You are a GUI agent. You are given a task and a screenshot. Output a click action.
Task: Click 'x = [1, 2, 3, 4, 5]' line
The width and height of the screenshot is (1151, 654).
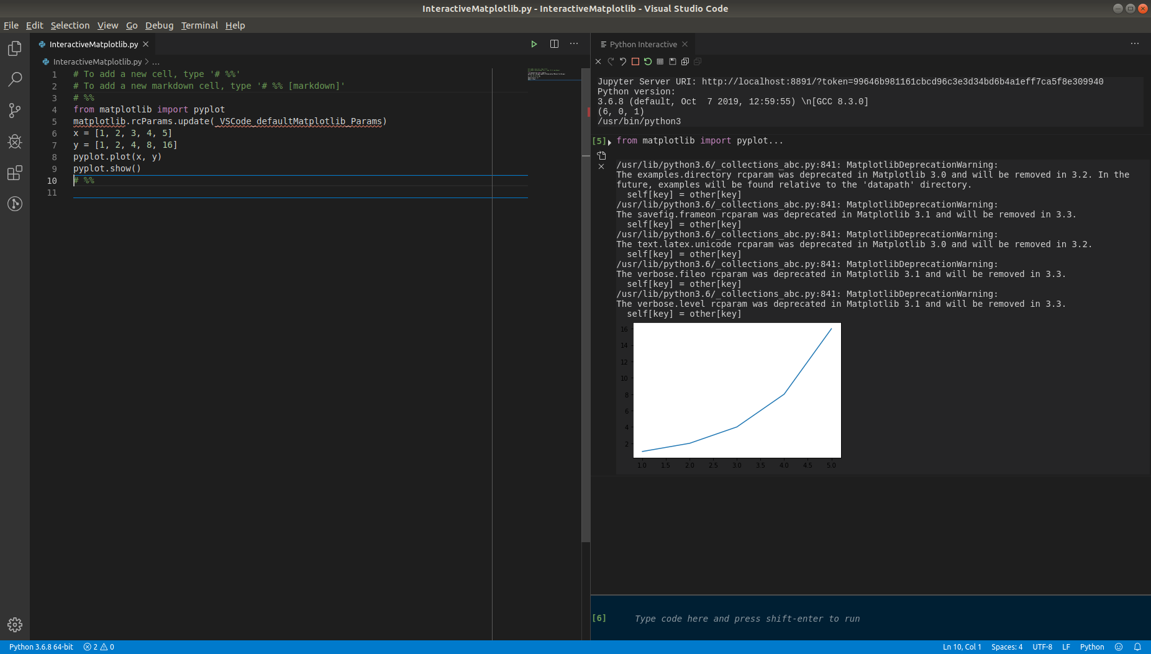tap(122, 133)
